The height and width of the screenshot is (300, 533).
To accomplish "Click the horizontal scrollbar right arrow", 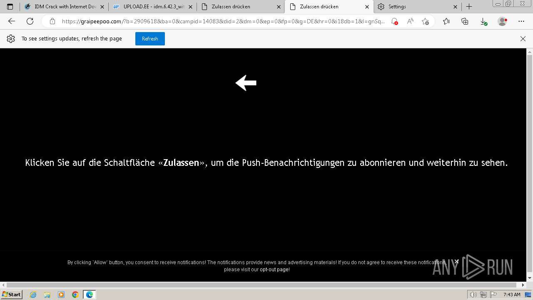I will (x=523, y=285).
